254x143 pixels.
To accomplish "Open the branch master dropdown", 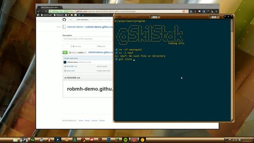I will point(78,52).
